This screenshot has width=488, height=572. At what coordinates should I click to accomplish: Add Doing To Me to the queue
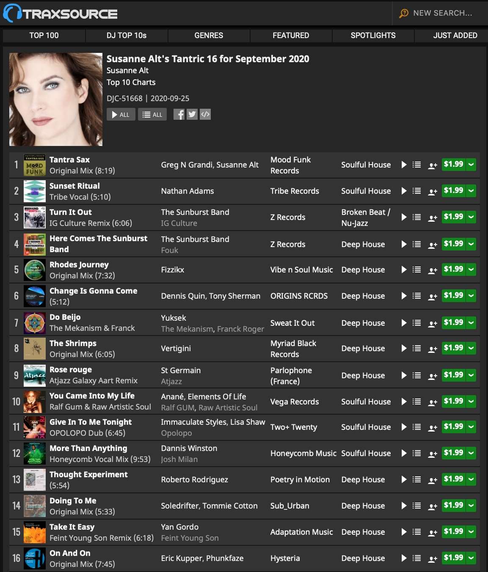coord(417,506)
